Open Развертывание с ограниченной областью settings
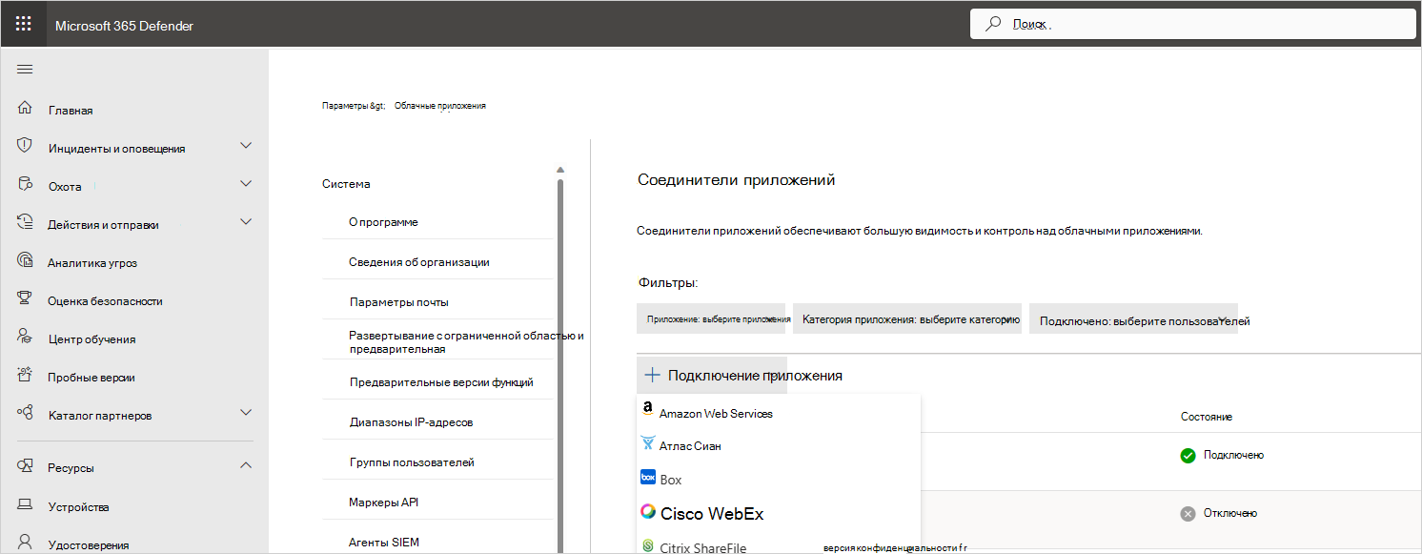Image resolution: width=1422 pixels, height=554 pixels. coord(466,342)
